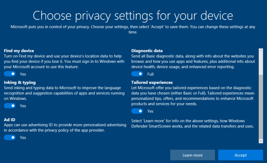267x163 pixels.
Task: Click the Choose privacy settings page title
Action: tap(133, 16)
